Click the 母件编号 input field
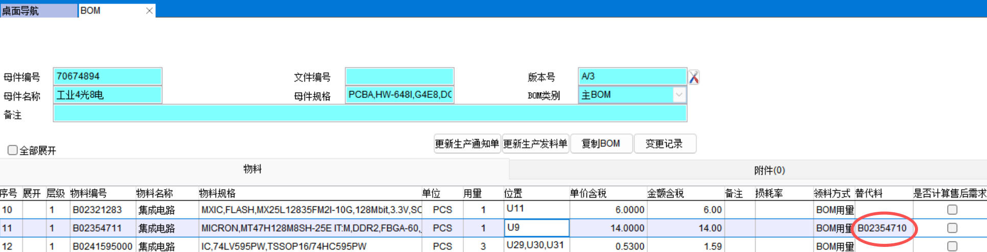This screenshot has width=987, height=252. tap(107, 76)
